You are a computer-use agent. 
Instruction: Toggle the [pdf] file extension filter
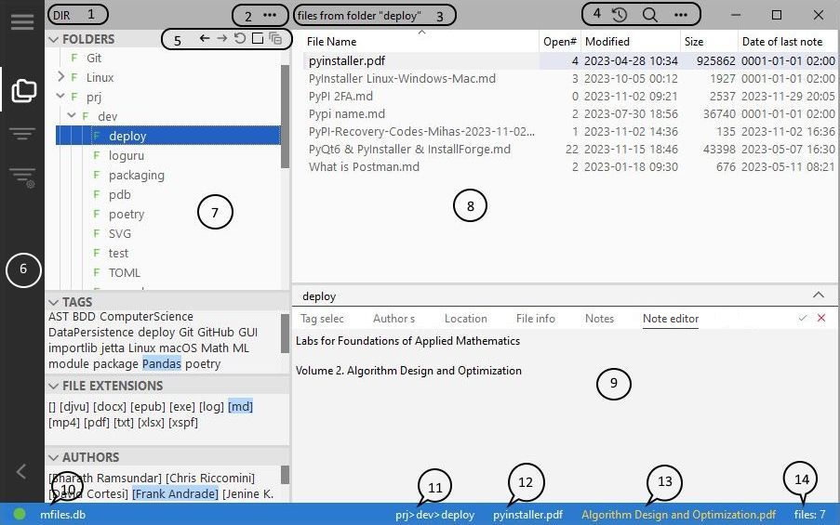click(97, 423)
